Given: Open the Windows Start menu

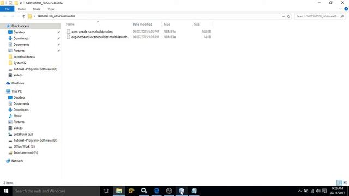Looking at the screenshot, I should 6,191.
